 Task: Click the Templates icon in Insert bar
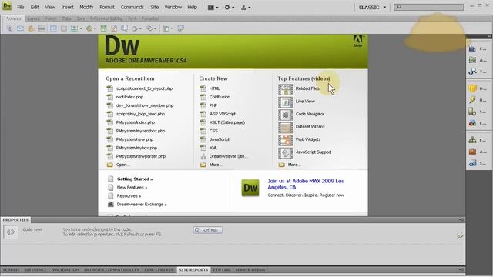pos(166,28)
